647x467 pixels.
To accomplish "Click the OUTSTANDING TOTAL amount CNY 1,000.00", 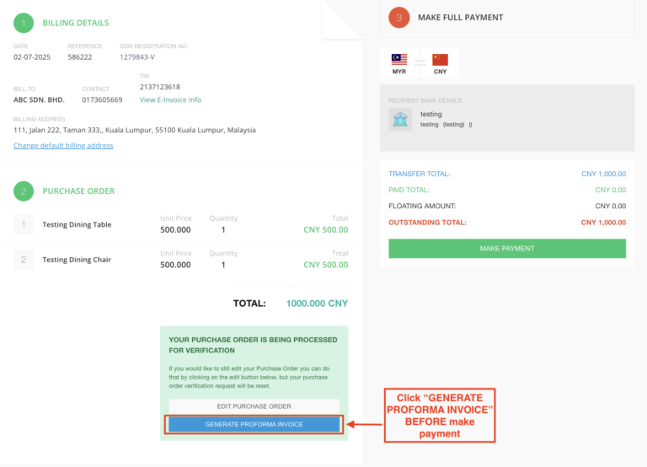I will coord(603,223).
